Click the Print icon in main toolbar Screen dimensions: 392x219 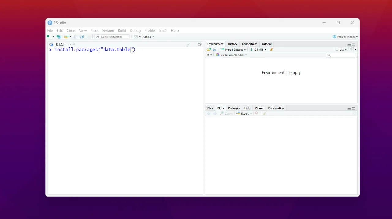89,37
